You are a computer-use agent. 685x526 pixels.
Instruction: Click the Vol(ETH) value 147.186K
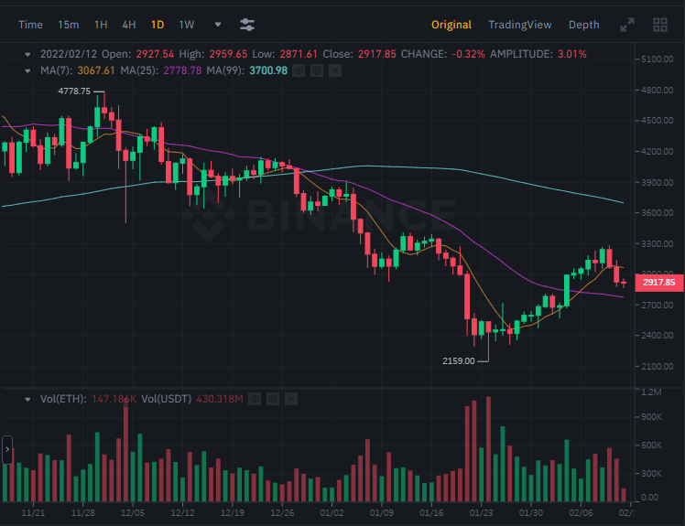[114, 399]
